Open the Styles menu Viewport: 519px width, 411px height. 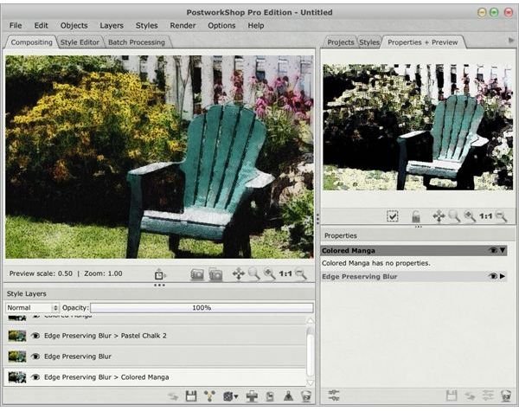click(147, 25)
